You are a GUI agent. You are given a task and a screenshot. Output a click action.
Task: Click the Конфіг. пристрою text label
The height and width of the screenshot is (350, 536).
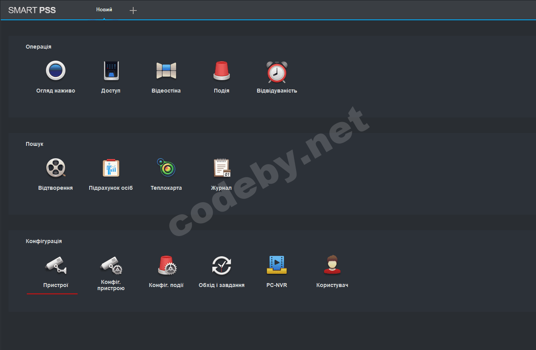[x=111, y=285]
